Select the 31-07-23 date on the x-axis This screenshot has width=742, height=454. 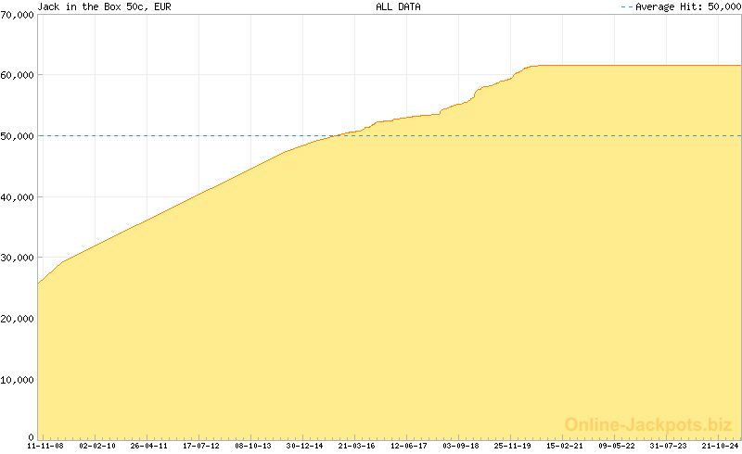(x=669, y=446)
